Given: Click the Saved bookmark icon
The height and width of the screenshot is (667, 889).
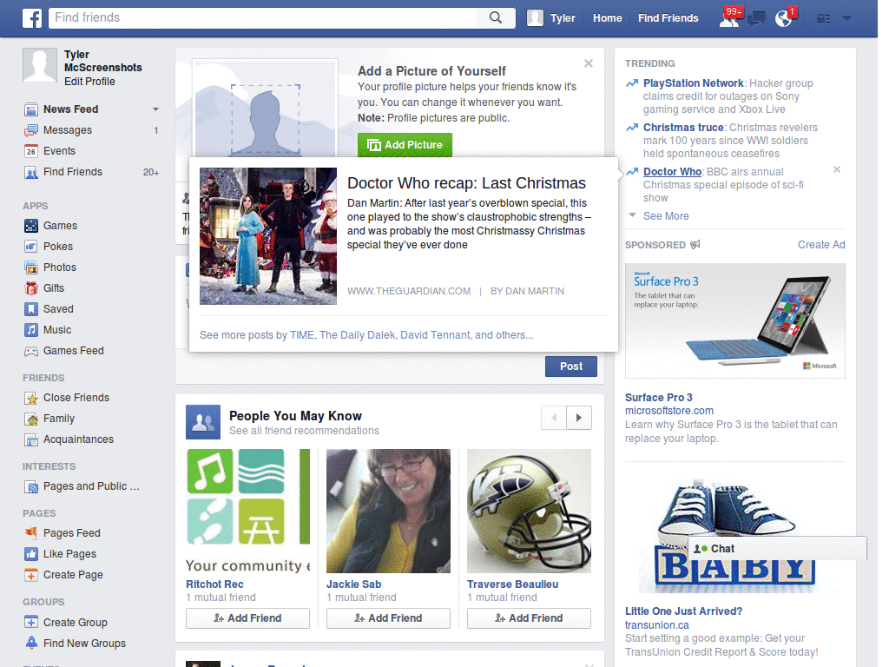Looking at the screenshot, I should tap(31, 309).
